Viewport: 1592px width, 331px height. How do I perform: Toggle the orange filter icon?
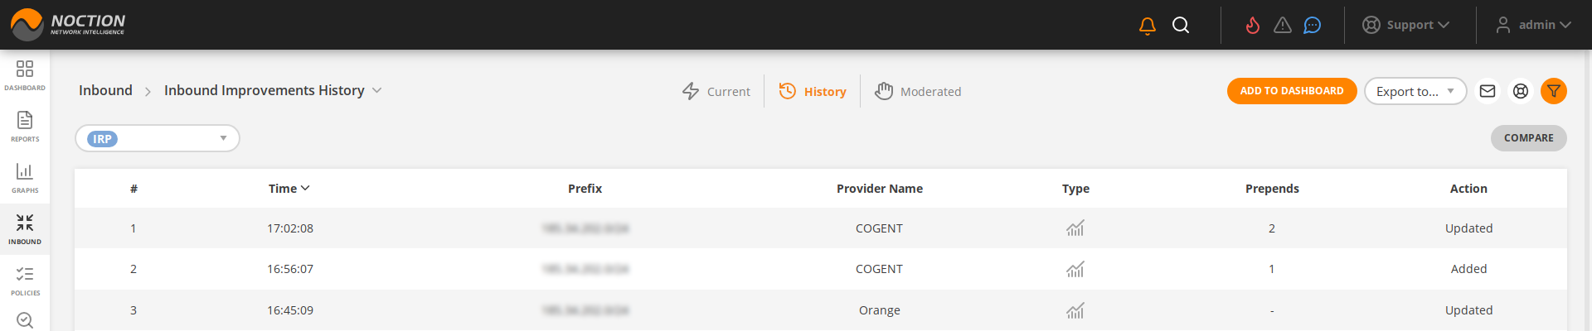1554,91
